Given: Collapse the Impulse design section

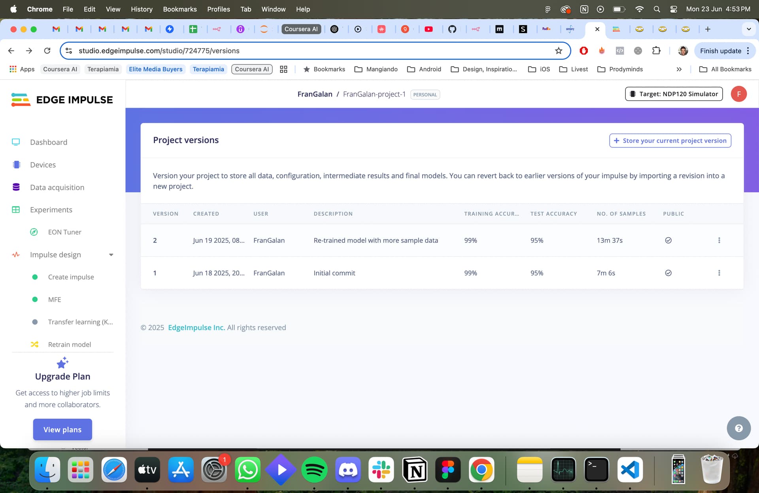Looking at the screenshot, I should (111, 255).
